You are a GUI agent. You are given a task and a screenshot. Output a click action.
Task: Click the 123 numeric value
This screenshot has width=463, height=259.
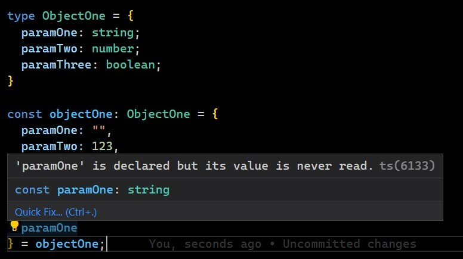click(102, 146)
